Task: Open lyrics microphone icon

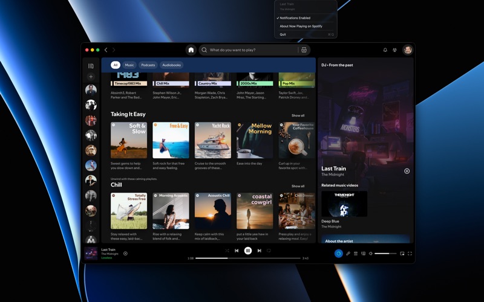Action: [x=348, y=254]
